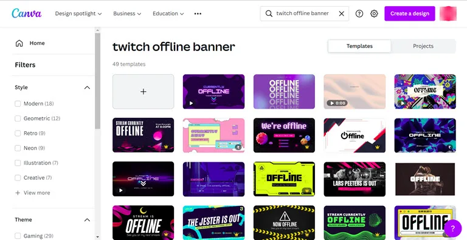Open The Jester Is Out template
This screenshot has height=240, width=467.
click(x=213, y=222)
